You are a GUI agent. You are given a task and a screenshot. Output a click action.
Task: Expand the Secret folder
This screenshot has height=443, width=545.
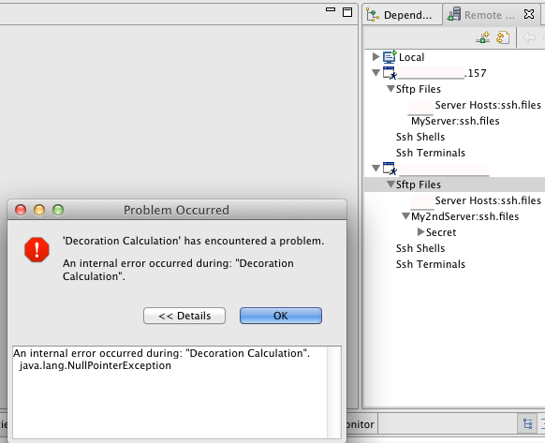point(420,231)
